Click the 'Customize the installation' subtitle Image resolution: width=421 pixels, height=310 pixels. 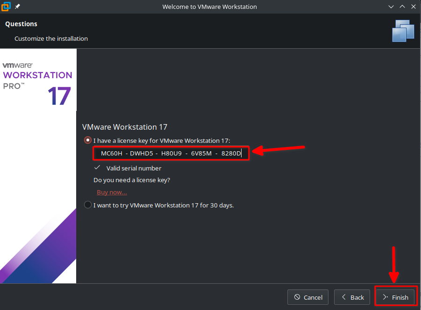click(x=51, y=38)
